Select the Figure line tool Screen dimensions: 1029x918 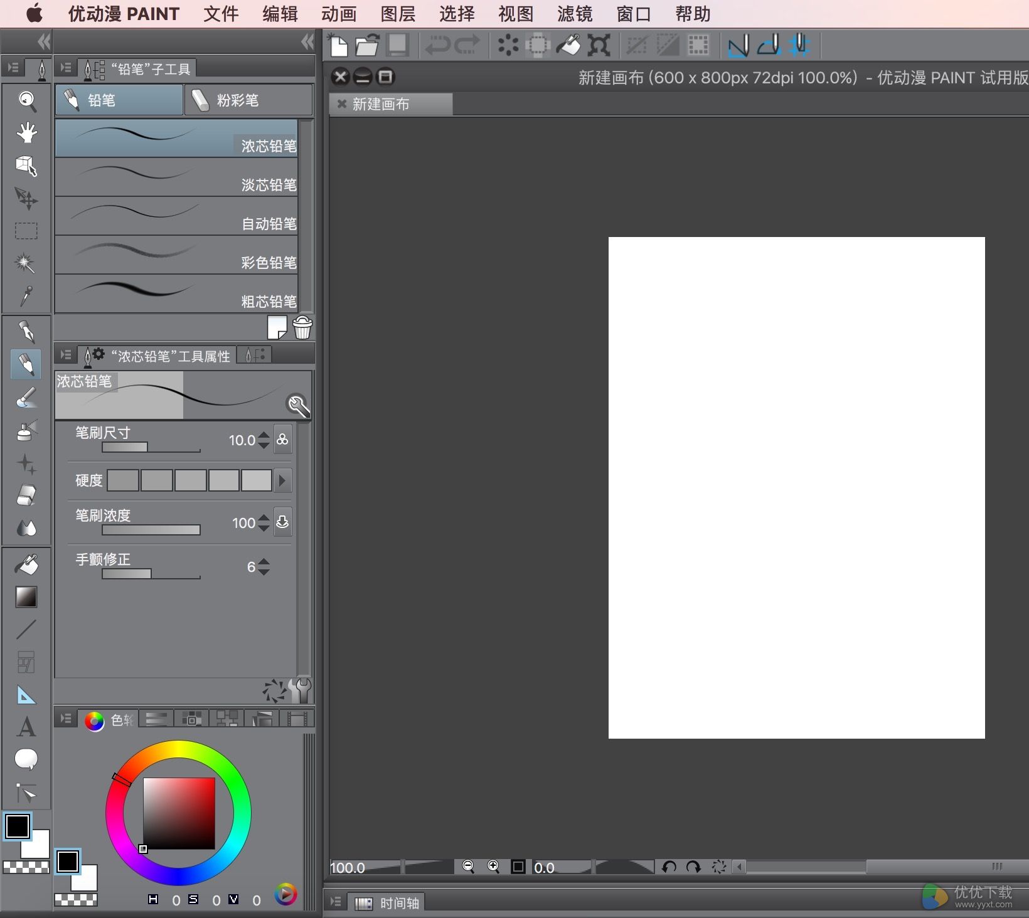[26, 629]
